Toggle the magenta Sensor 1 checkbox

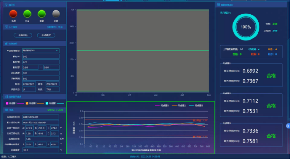point(7,103)
